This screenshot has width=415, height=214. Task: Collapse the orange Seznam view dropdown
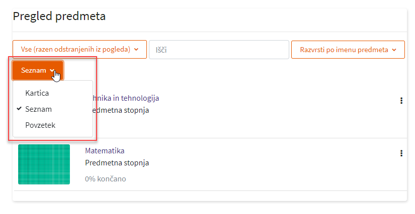click(38, 71)
